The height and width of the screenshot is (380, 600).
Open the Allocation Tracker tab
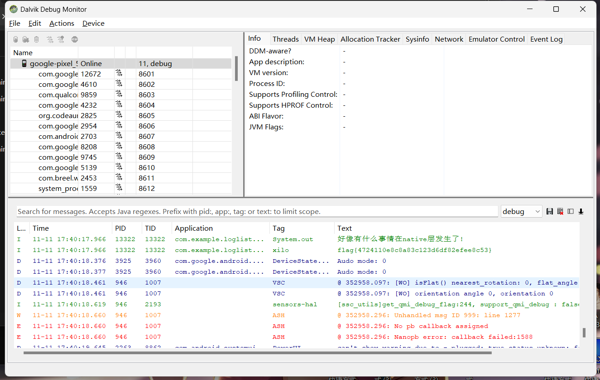(x=370, y=39)
